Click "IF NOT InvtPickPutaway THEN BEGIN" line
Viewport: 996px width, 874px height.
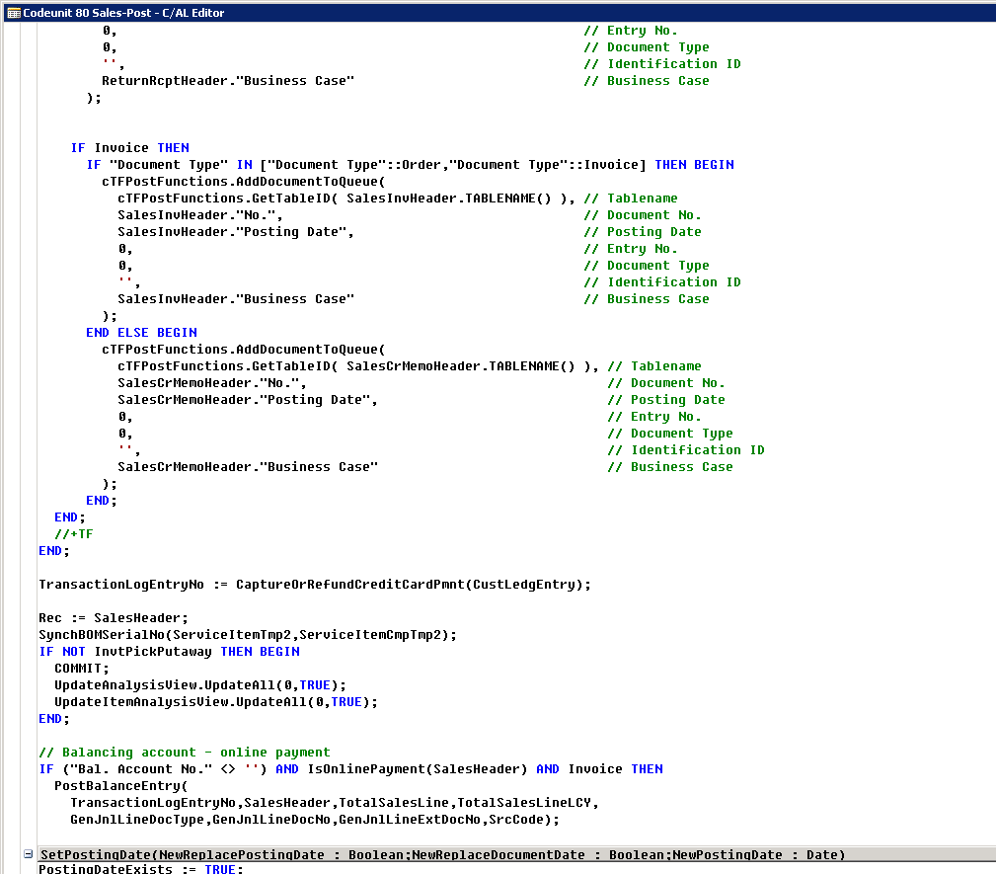coord(169,652)
